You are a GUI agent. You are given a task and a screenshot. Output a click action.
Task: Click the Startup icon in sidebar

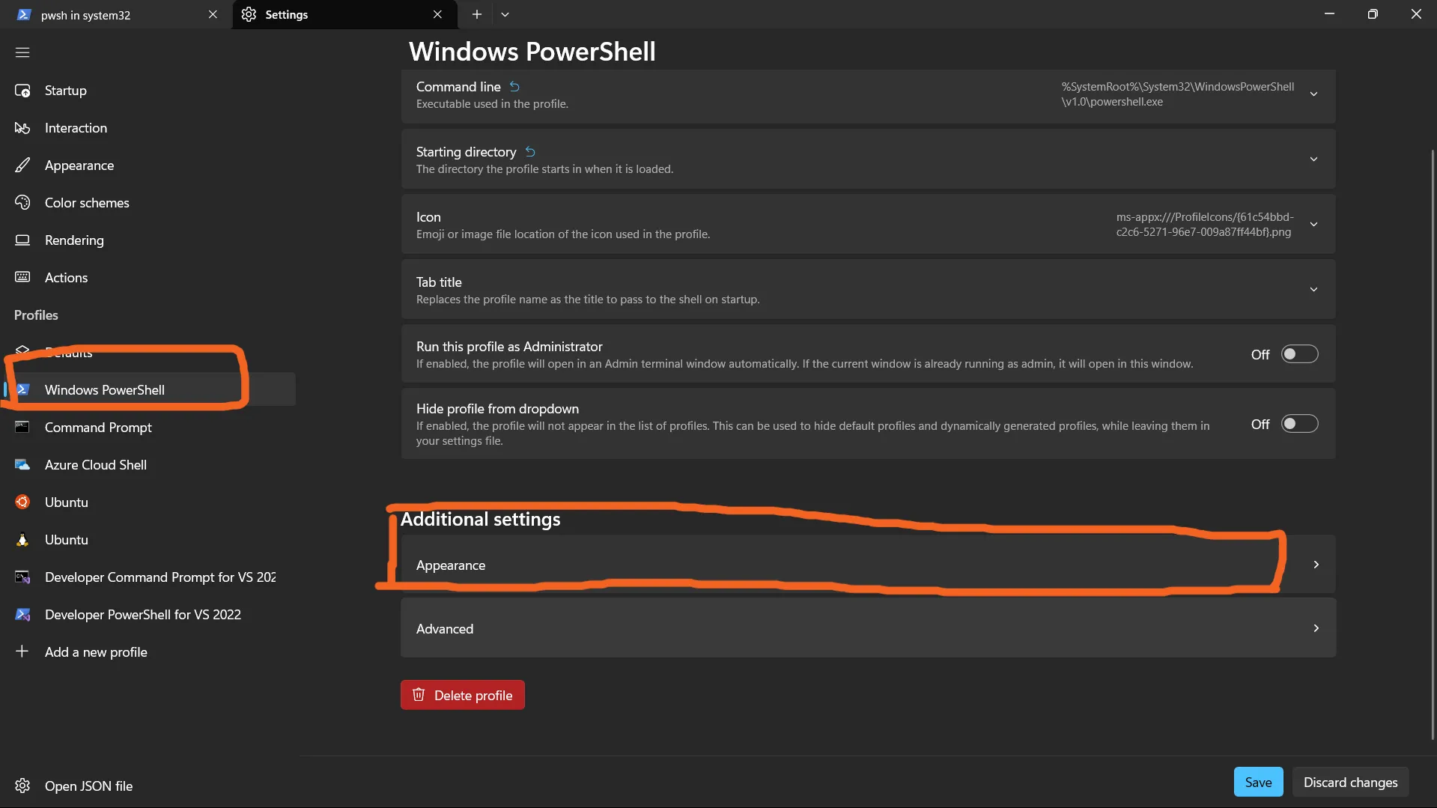(x=22, y=91)
